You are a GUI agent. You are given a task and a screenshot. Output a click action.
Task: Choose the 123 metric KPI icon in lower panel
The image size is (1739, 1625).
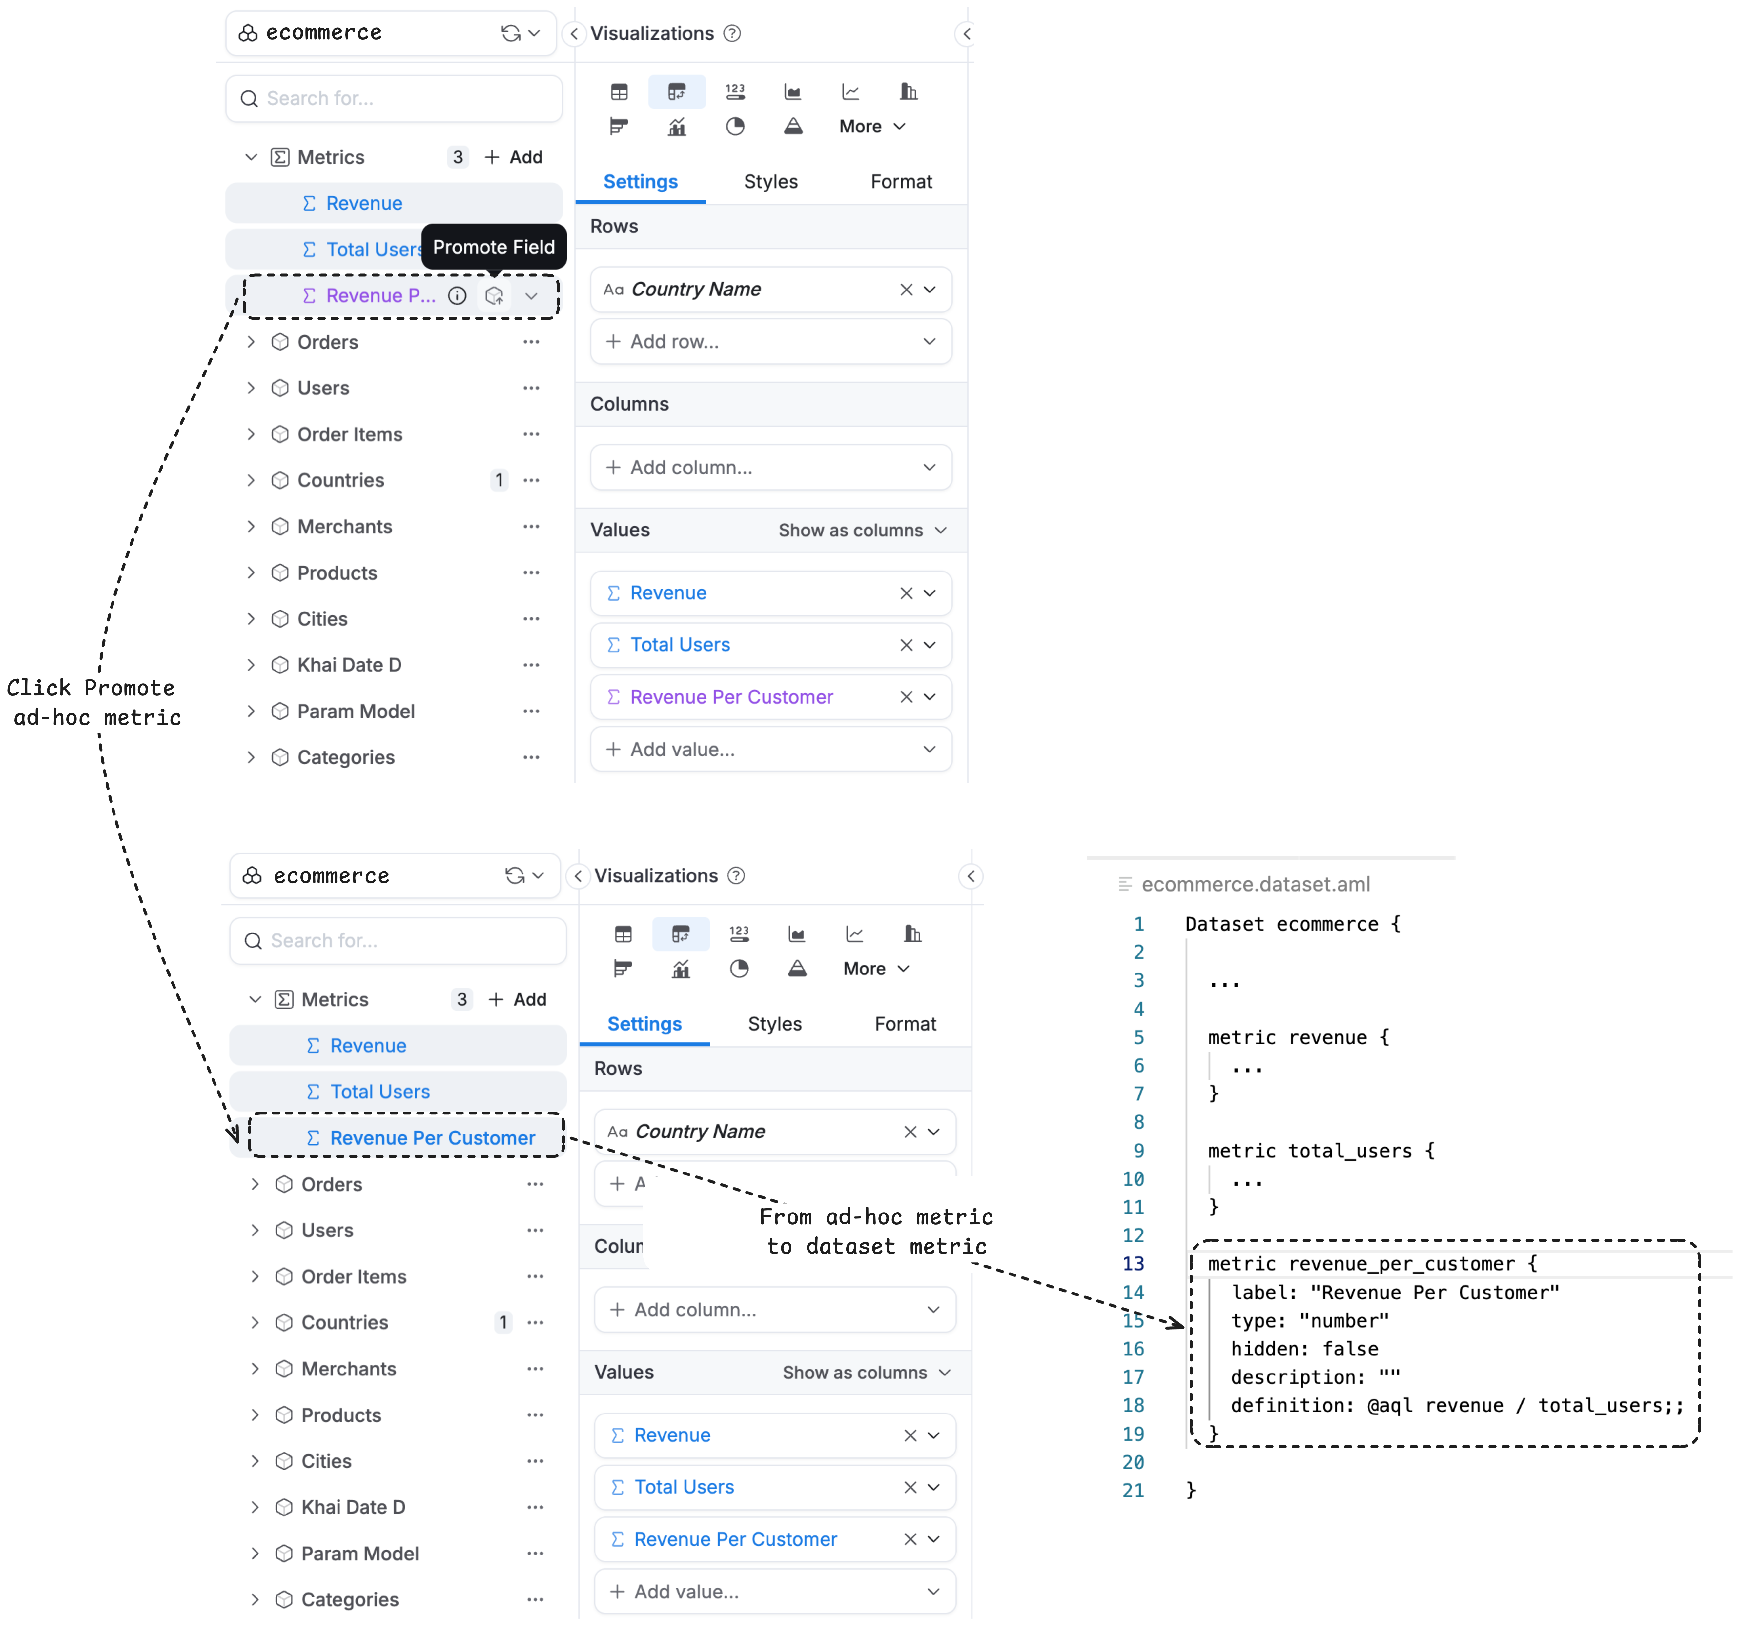[x=739, y=934]
